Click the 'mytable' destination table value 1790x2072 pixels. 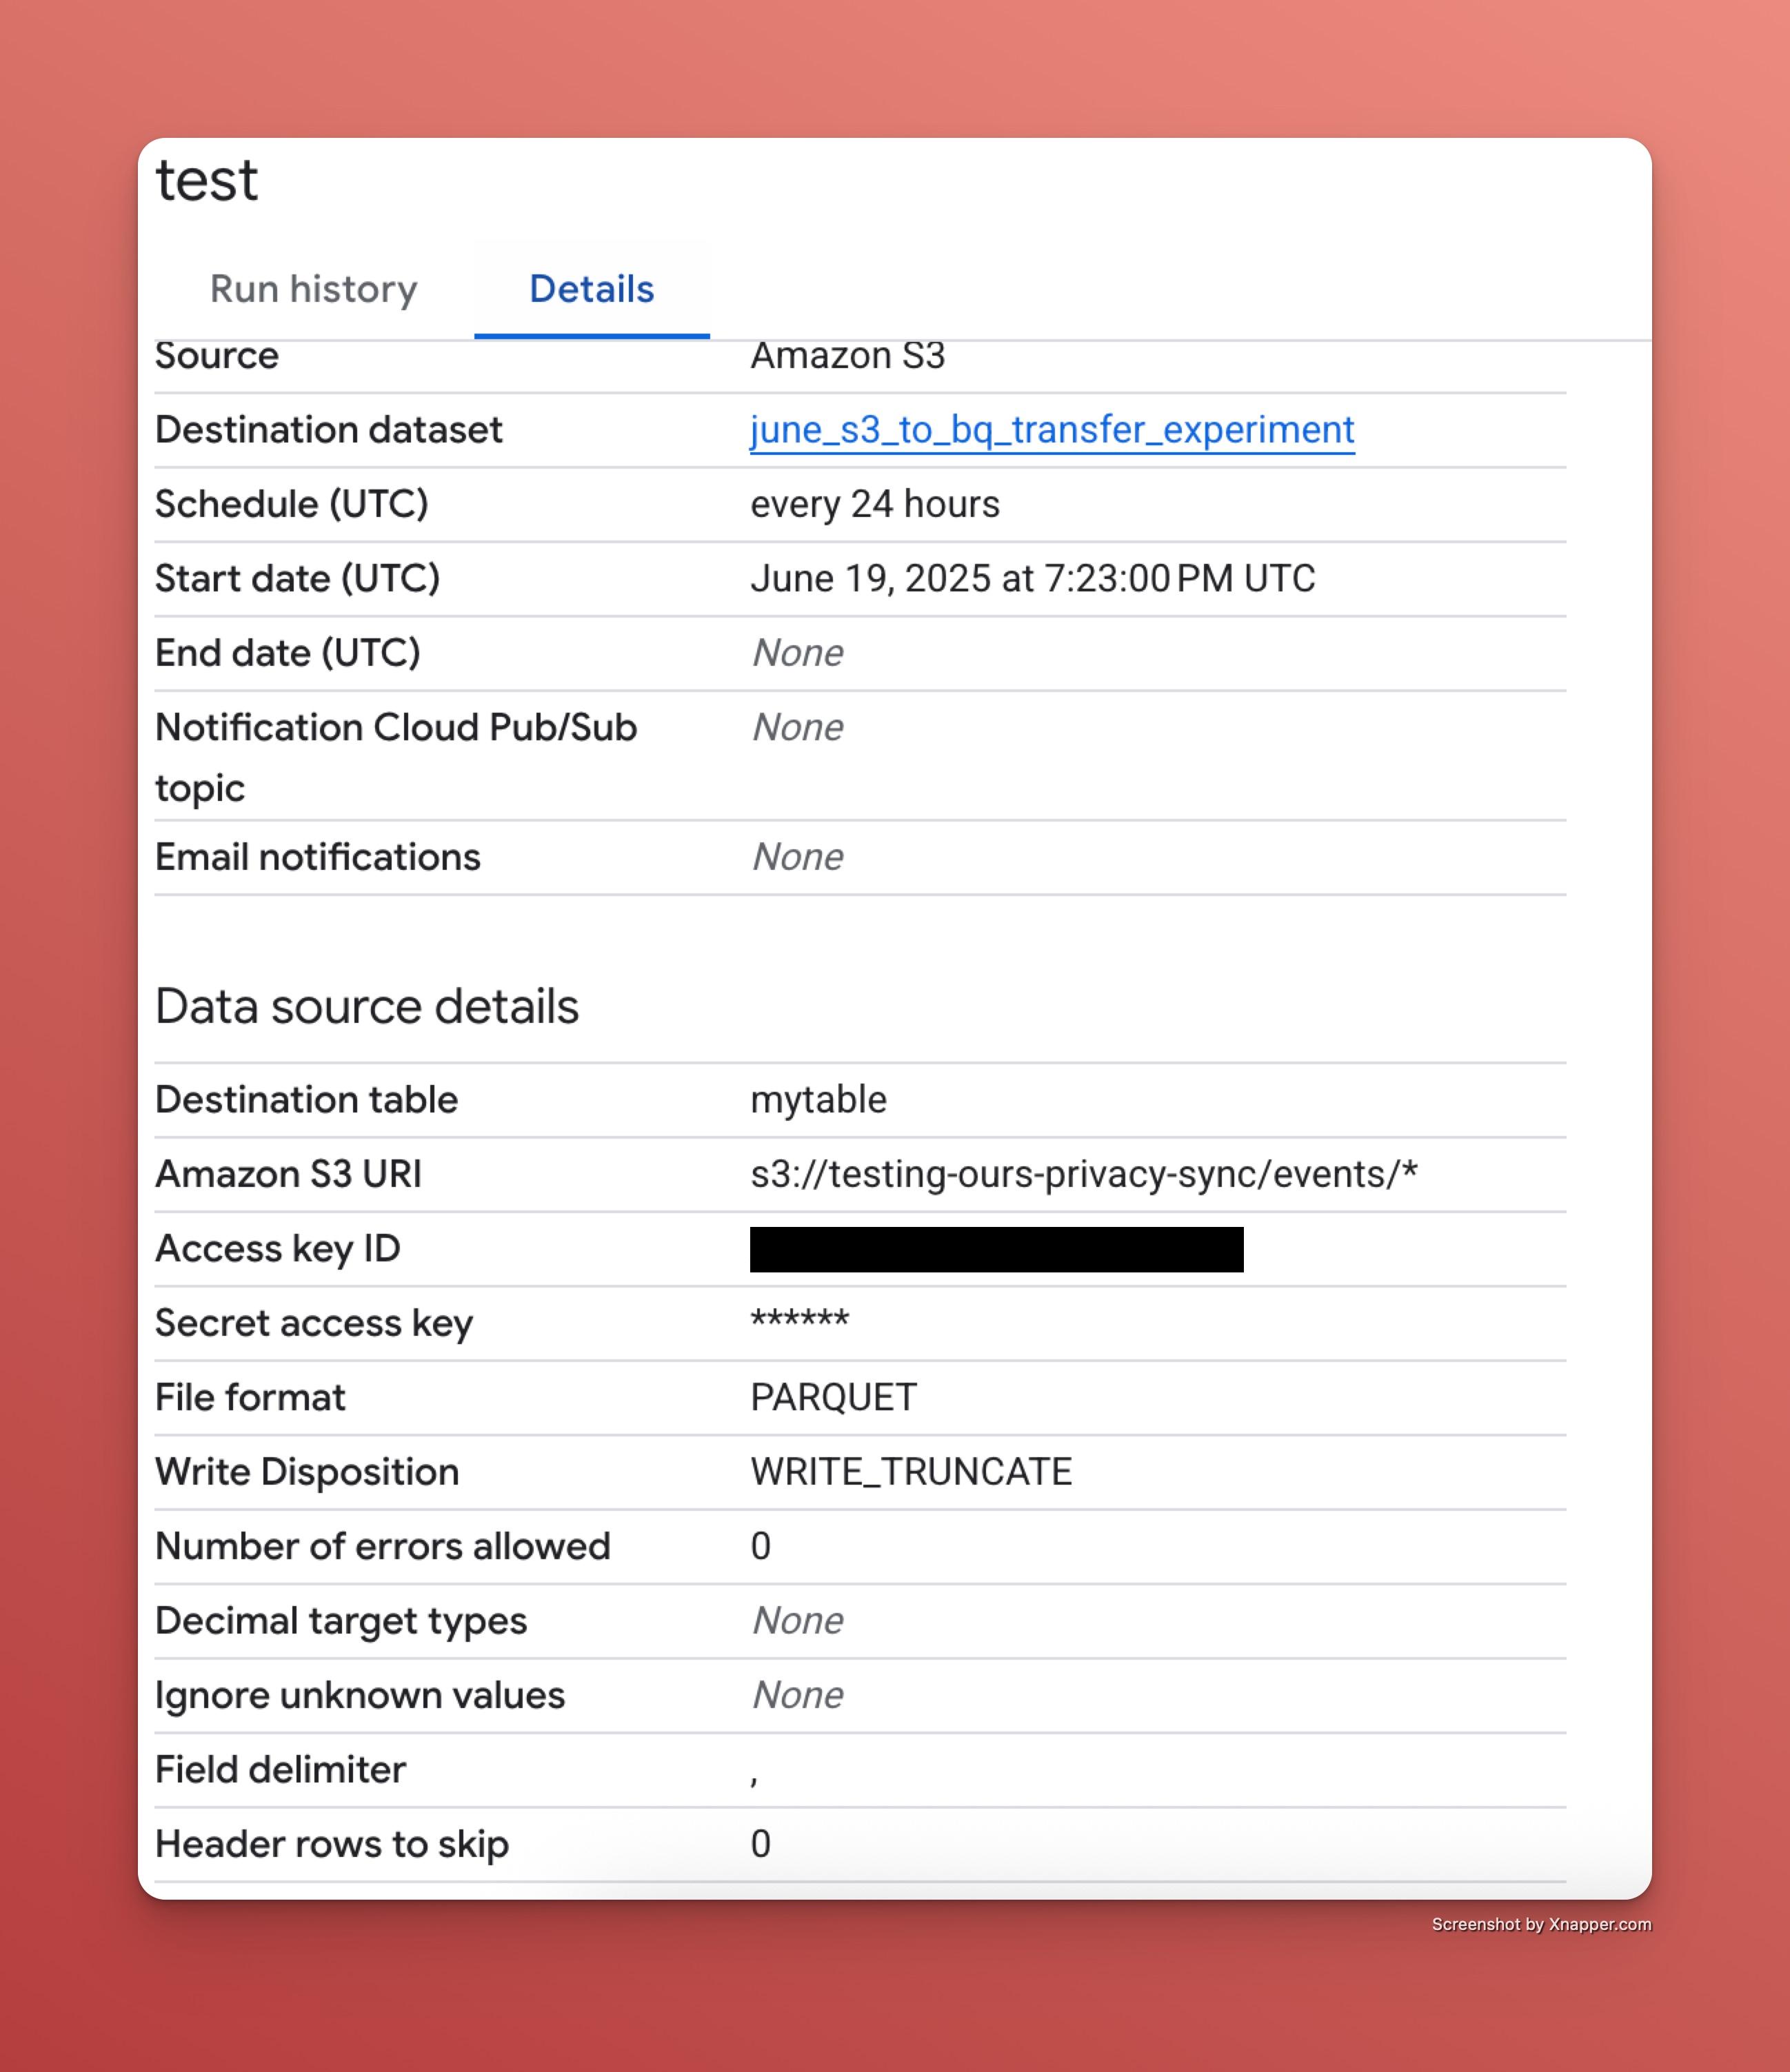coord(818,1100)
